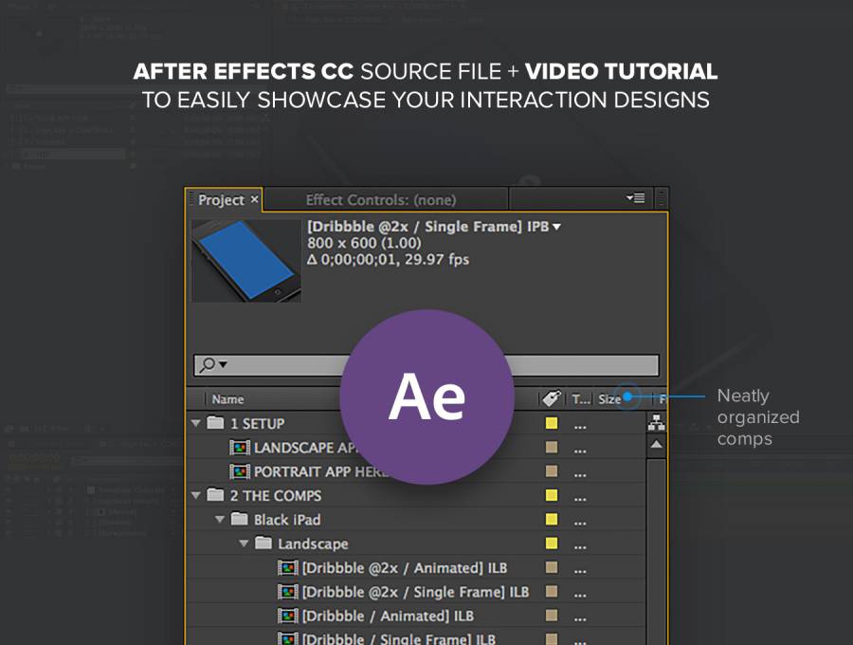The width and height of the screenshot is (853, 645).
Task: Collapse the 1 SETUP folder
Action: coord(196,424)
